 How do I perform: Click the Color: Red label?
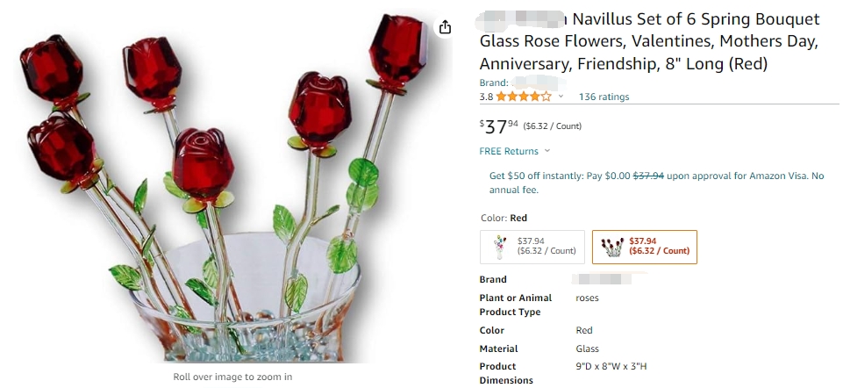[504, 218]
